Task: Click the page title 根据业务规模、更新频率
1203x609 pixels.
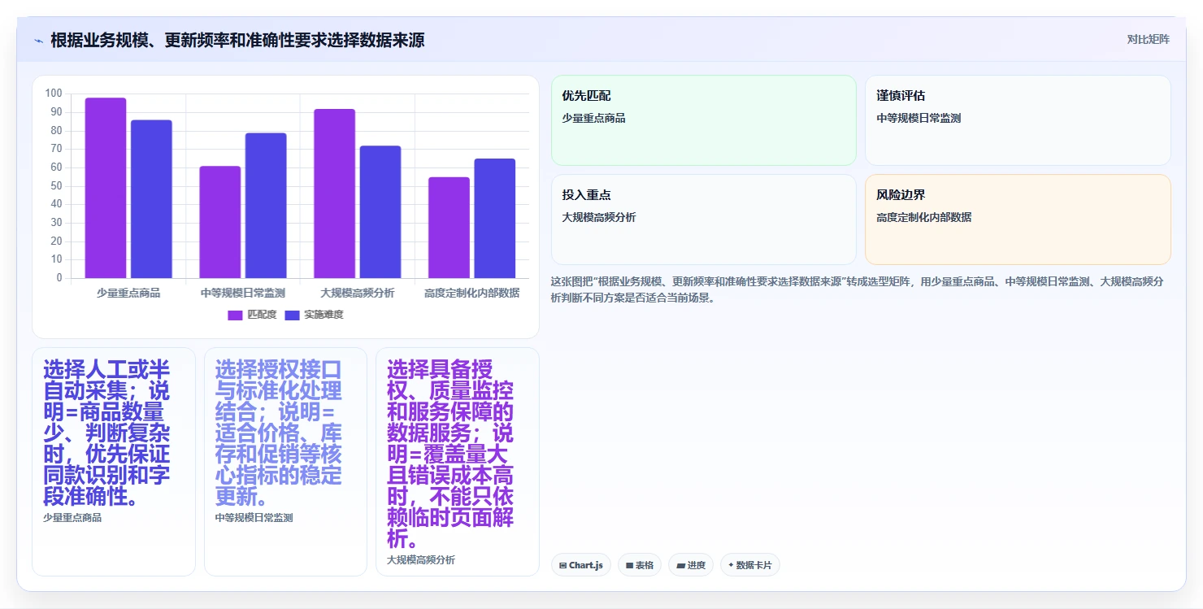Action: pos(237,41)
